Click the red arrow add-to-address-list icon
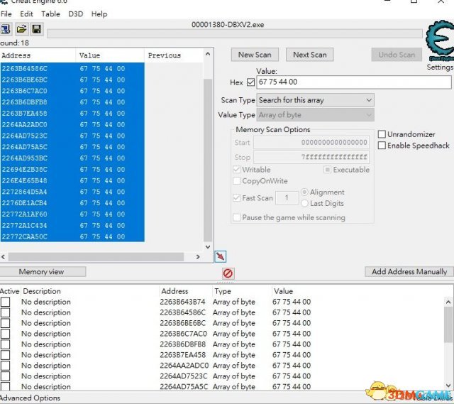This screenshot has height=404, width=454. [x=220, y=256]
